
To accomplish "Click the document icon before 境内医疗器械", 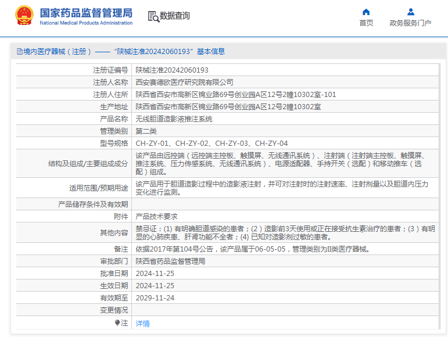I will pos(19,51).
